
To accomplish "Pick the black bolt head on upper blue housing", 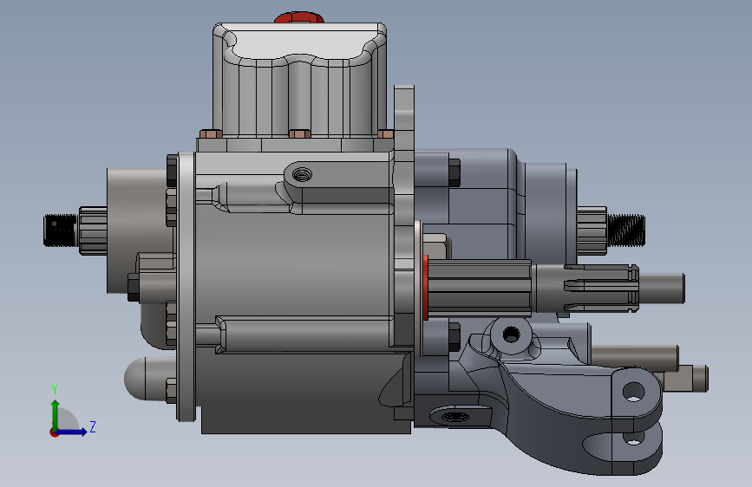I will [454, 172].
